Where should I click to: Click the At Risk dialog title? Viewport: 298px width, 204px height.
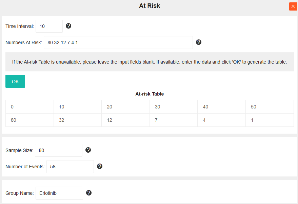tap(150, 6)
